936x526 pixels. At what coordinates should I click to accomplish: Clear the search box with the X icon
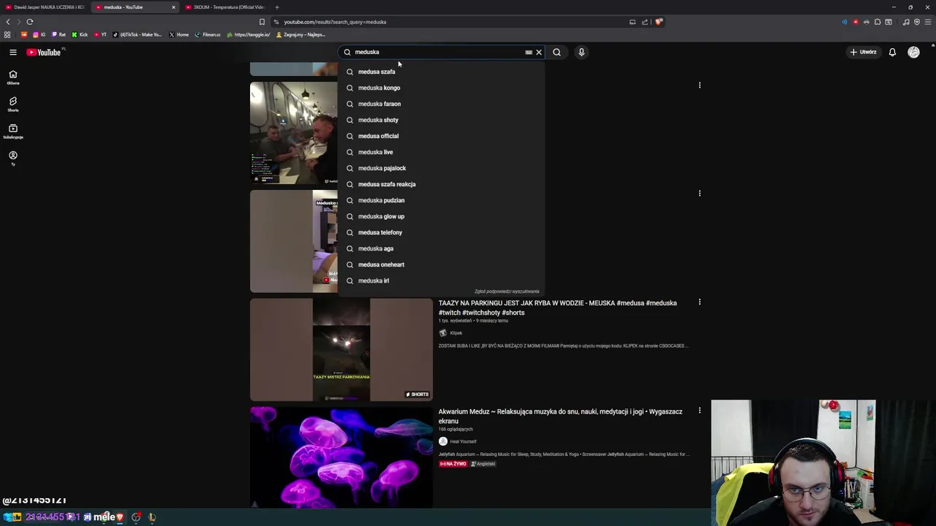(x=539, y=52)
